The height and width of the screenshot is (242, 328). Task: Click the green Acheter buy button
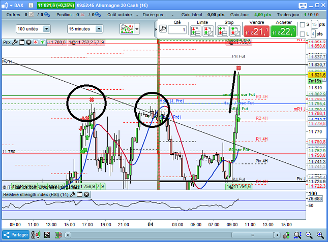[283, 31]
